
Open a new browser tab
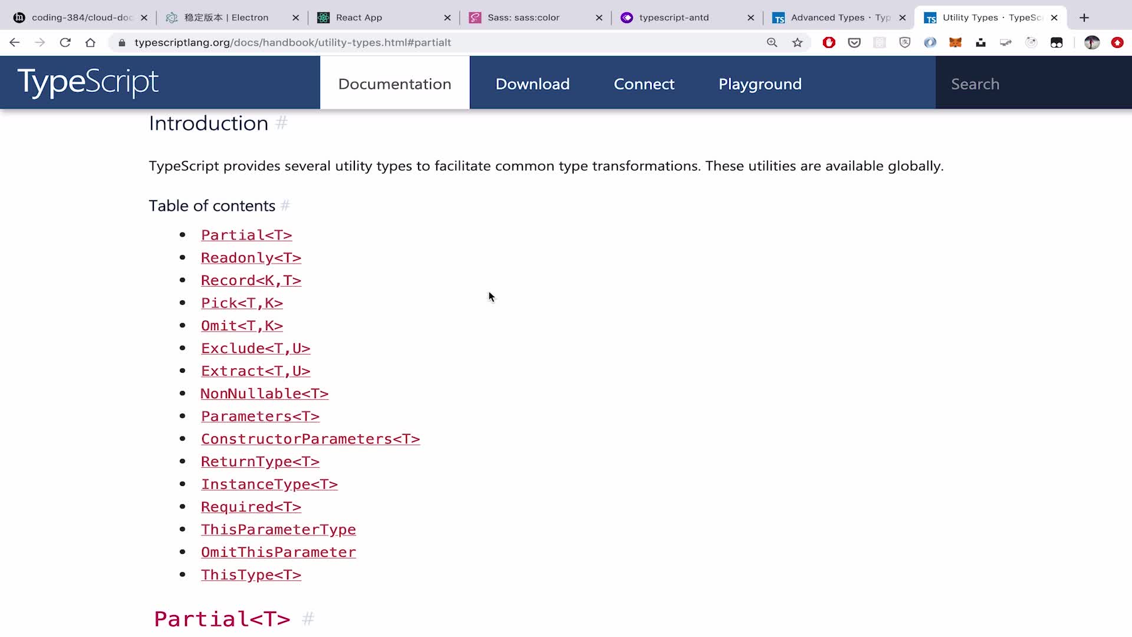(1084, 18)
